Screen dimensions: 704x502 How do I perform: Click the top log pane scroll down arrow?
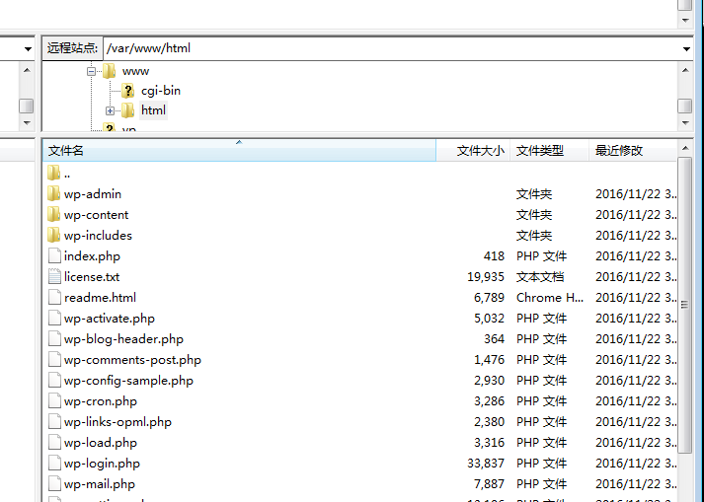pos(685,20)
